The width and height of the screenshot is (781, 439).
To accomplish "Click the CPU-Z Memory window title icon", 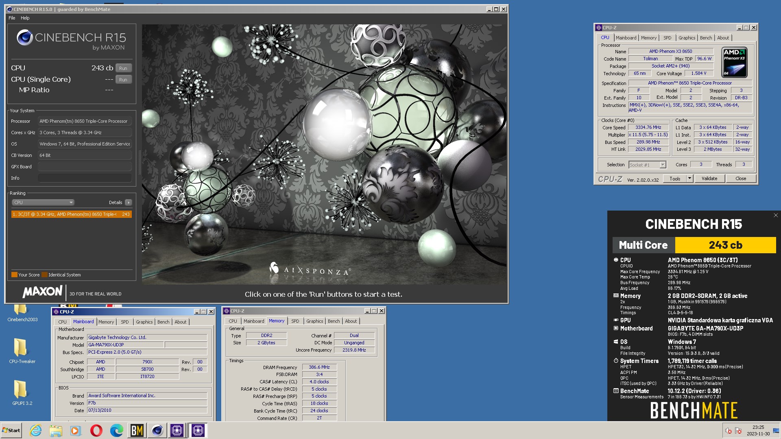I will (x=227, y=311).
